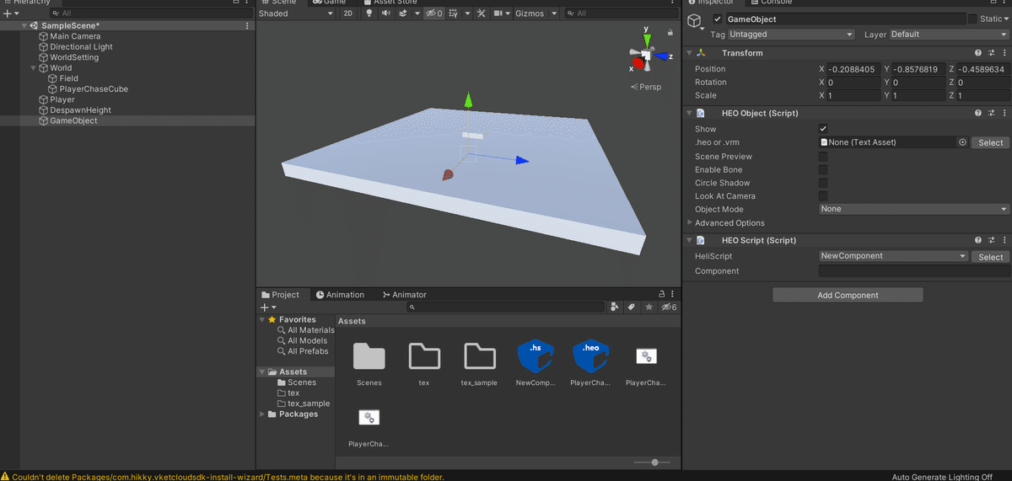Click the blue Z axis cone on orientation gizmo
This screenshot has height=481, width=1012.
point(663,56)
